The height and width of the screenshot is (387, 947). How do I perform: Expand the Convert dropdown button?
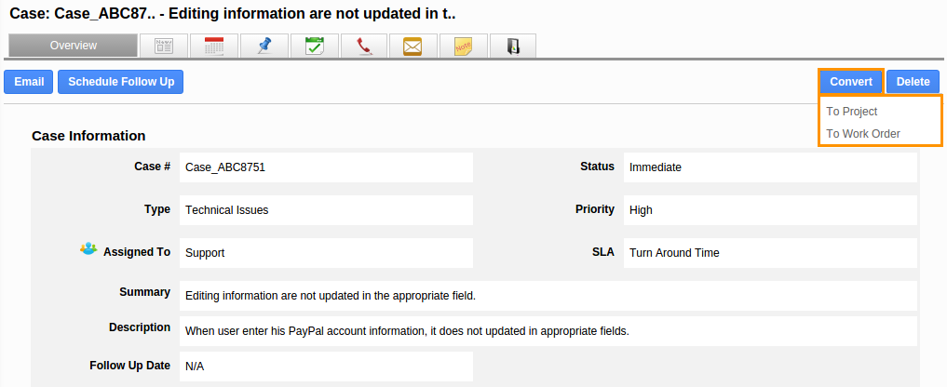pos(850,82)
